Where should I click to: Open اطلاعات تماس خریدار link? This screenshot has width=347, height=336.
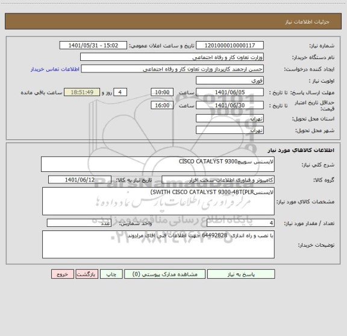tap(55, 69)
